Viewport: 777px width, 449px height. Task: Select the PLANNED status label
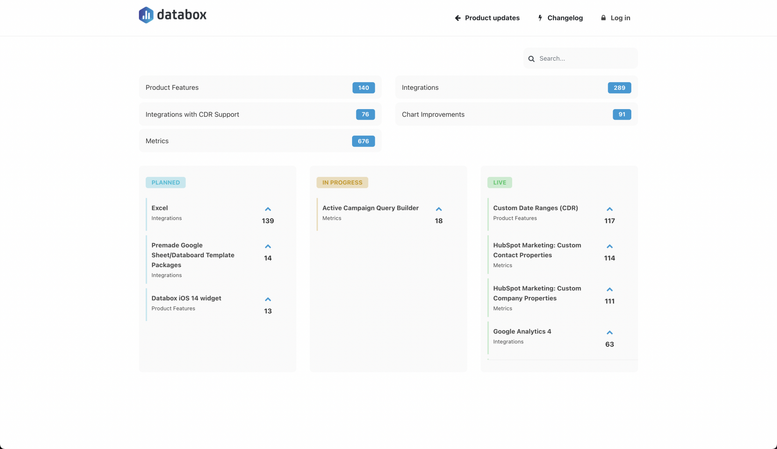tap(166, 182)
